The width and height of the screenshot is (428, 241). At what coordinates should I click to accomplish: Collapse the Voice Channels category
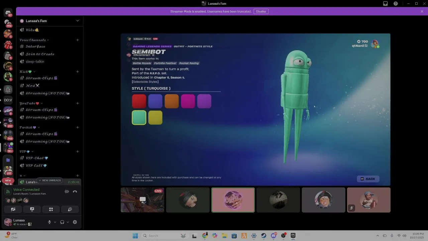34,40
